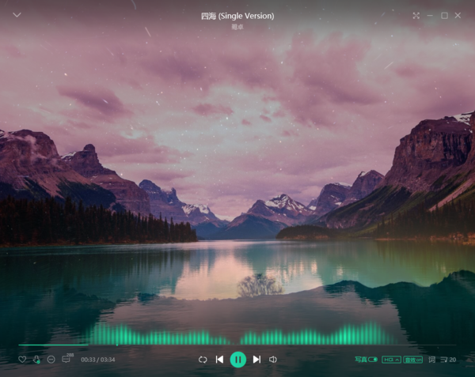The image size is (475, 377).
Task: Close the player window
Action: pos(458,16)
